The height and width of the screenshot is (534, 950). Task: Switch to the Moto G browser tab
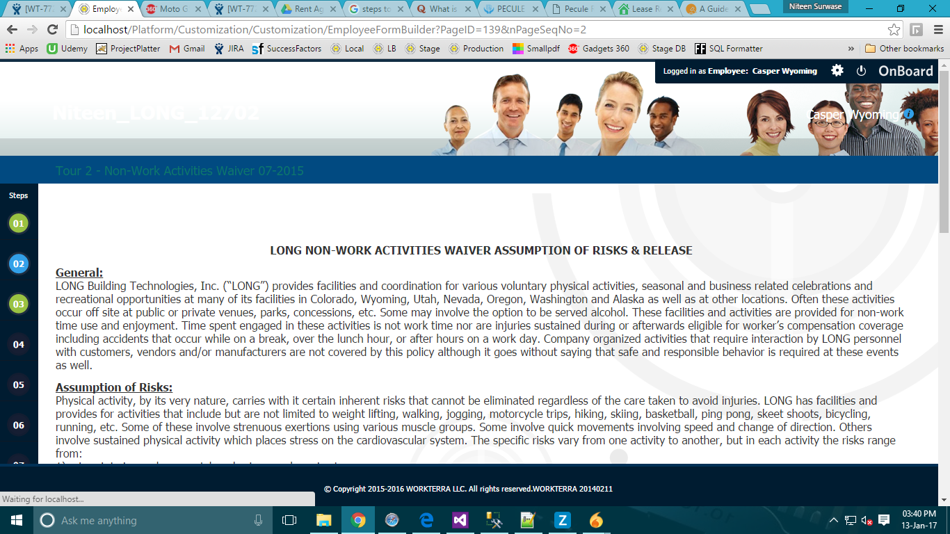coord(172,10)
